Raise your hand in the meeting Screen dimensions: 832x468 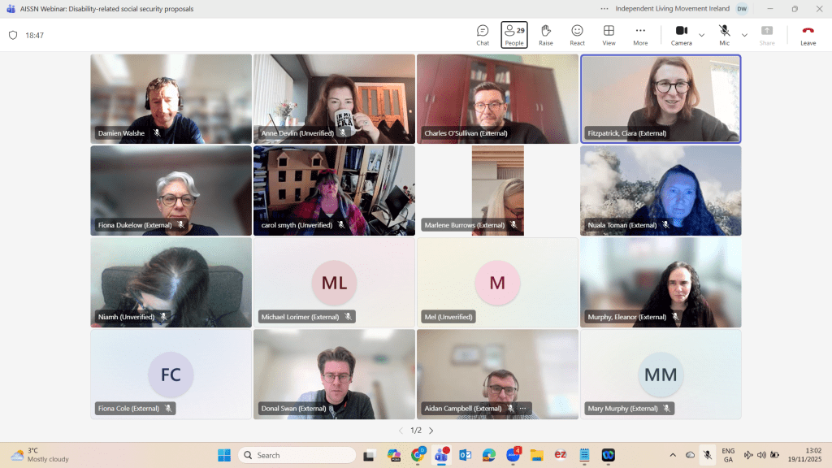pyautogui.click(x=545, y=35)
